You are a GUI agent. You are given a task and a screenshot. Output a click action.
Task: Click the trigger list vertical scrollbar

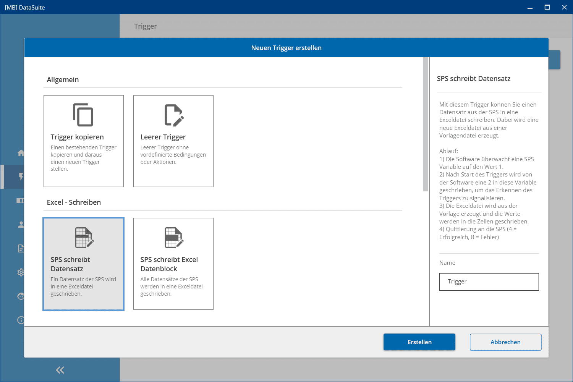point(425,124)
